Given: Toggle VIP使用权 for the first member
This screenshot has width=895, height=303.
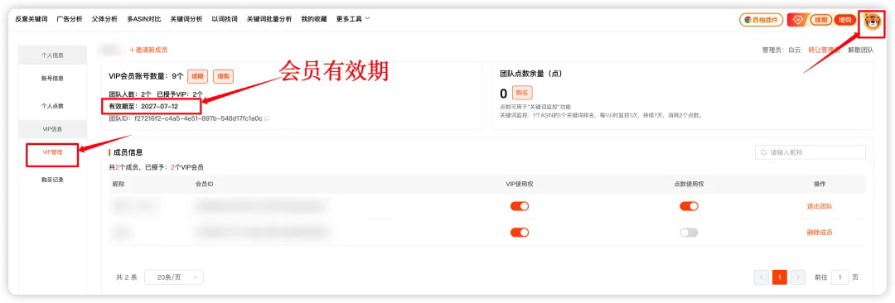Looking at the screenshot, I should coord(520,206).
